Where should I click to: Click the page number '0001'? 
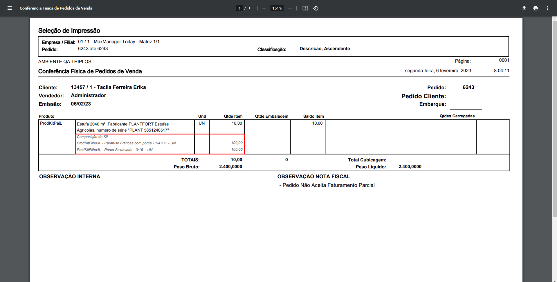(x=504, y=60)
